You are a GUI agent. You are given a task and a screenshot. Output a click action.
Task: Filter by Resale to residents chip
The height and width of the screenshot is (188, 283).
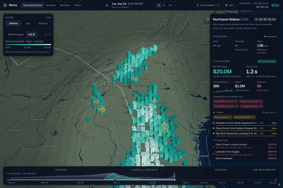point(251,101)
